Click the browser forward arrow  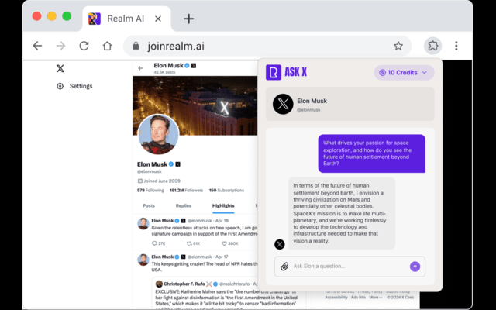pyautogui.click(x=60, y=46)
